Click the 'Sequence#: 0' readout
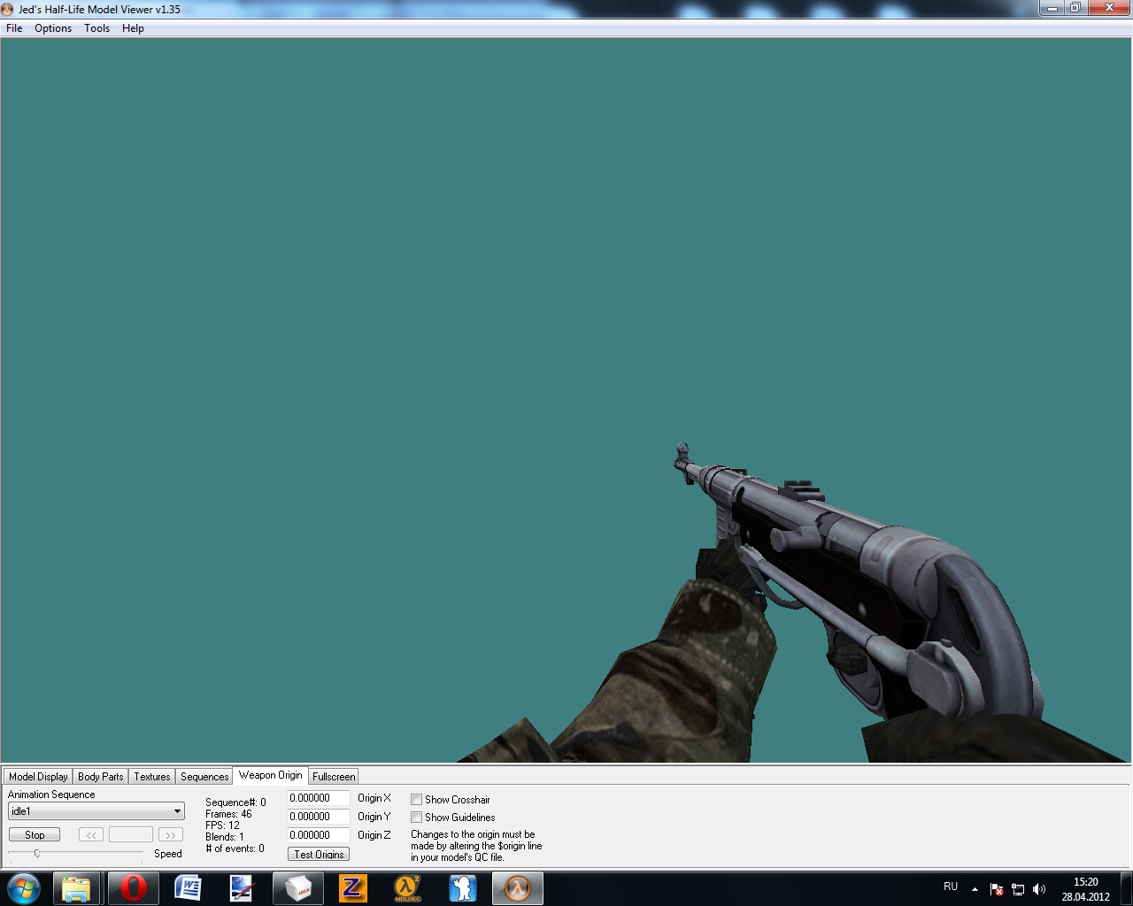Image resolution: width=1133 pixels, height=906 pixels. [x=235, y=802]
